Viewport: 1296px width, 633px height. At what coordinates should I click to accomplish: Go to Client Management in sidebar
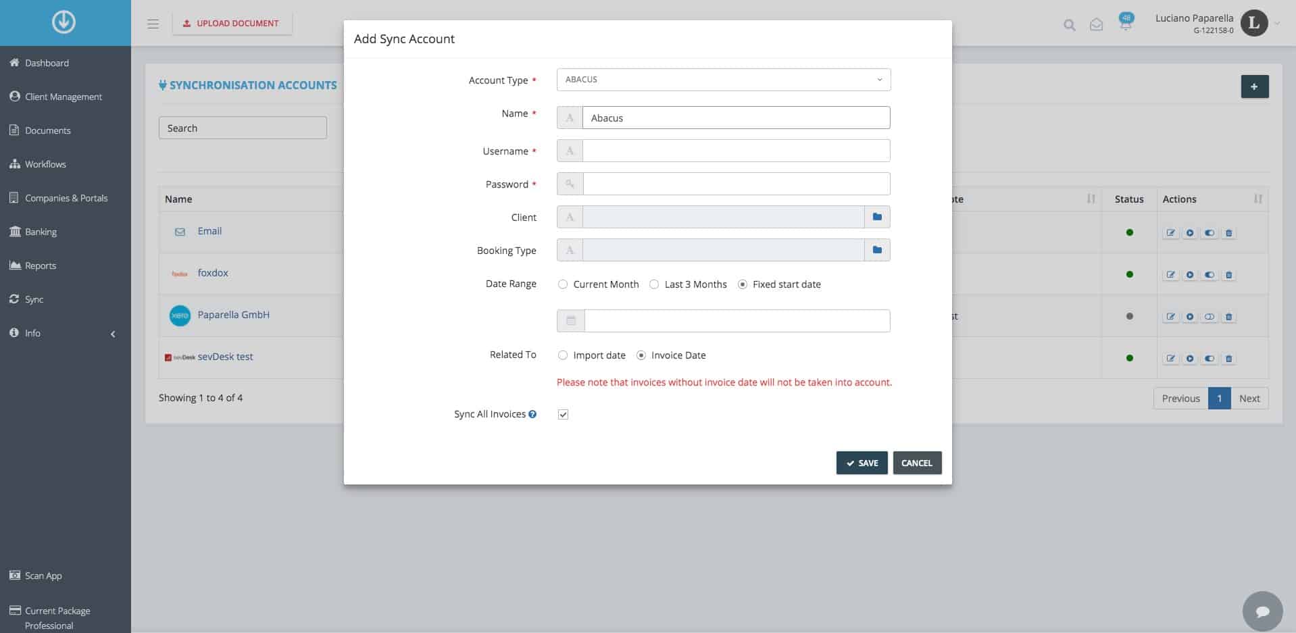point(64,97)
